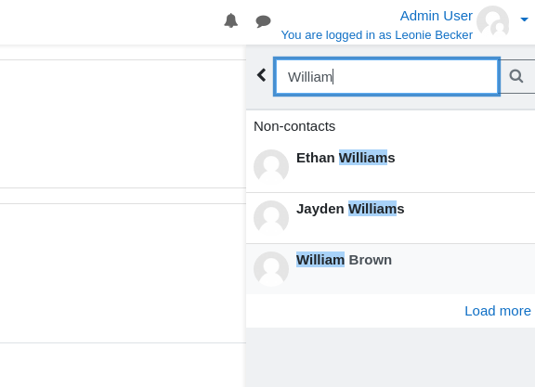
Task: Open the Admin User profile link
Action: [436, 16]
